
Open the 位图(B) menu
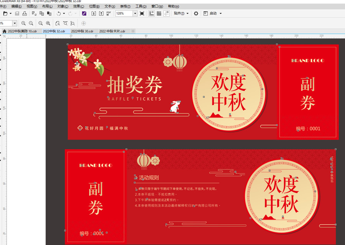pyautogui.click(x=94, y=7)
